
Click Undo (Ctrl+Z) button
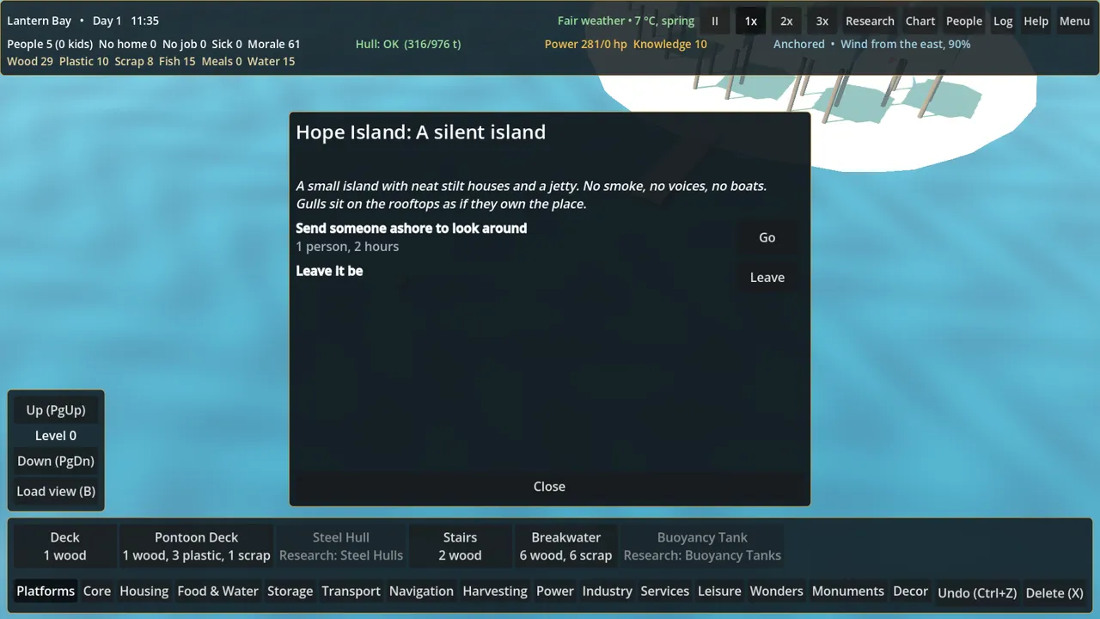click(977, 592)
